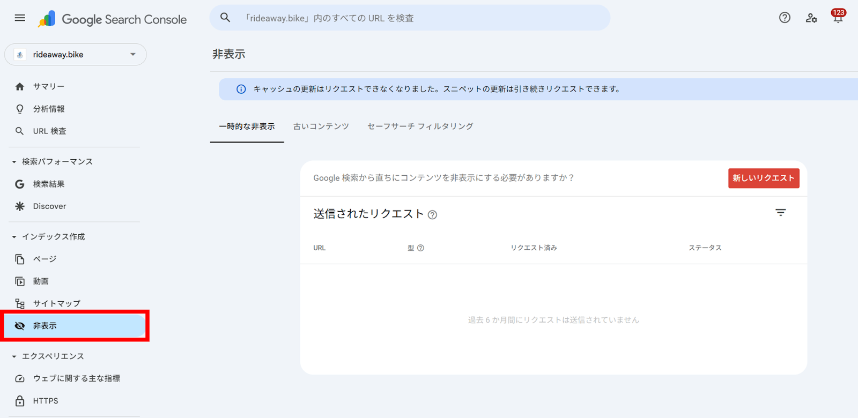Click the リクエスト済み column header

(x=534, y=248)
